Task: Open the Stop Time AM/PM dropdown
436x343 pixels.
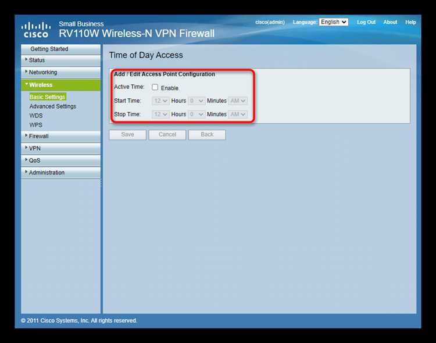Action: pos(238,115)
